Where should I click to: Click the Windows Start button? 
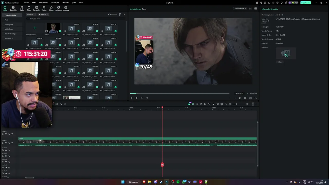tap(123, 182)
